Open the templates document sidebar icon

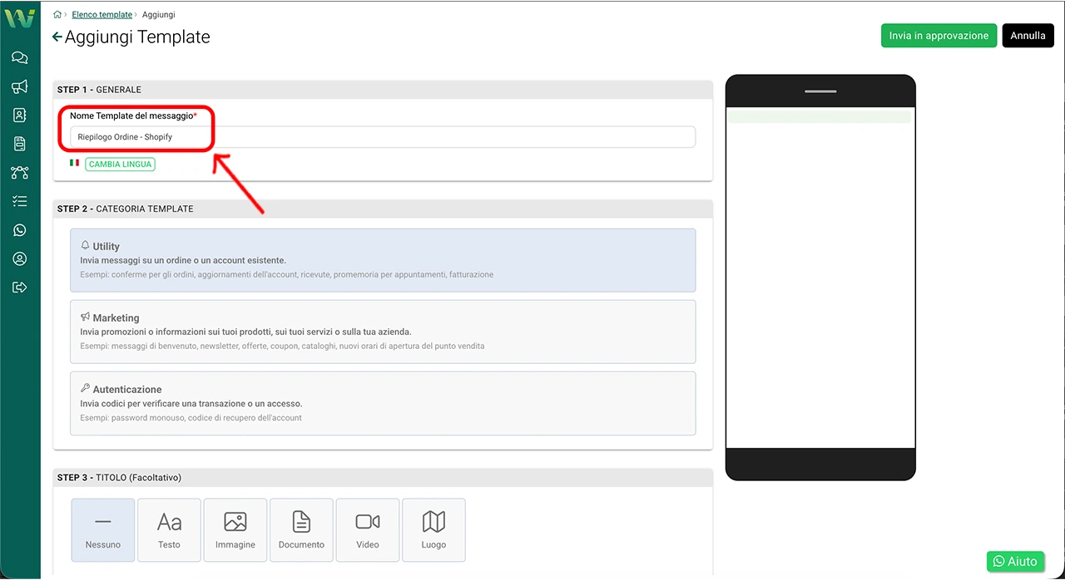pyautogui.click(x=20, y=144)
